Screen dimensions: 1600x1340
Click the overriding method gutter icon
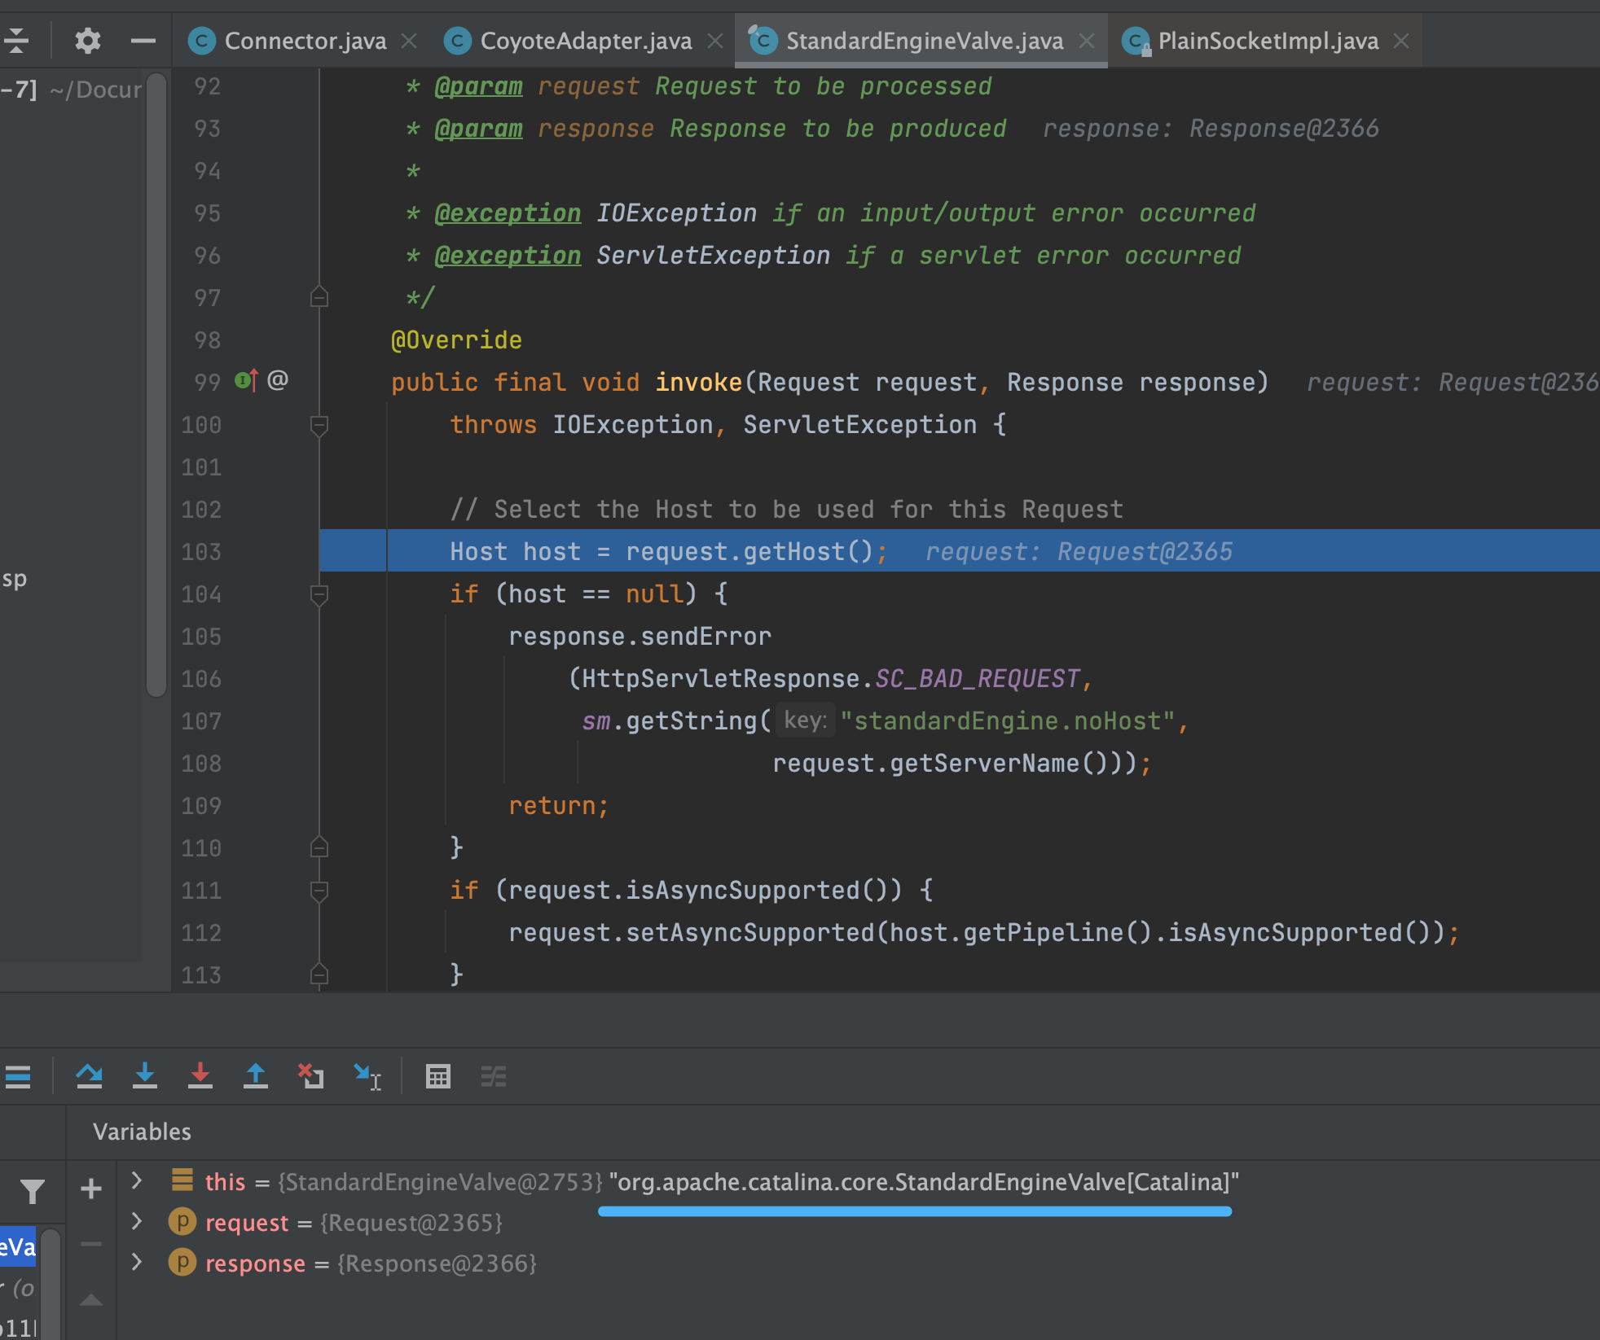click(246, 380)
